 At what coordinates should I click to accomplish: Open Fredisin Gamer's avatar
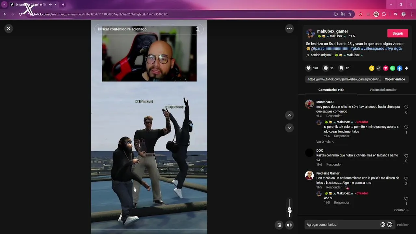point(309,175)
